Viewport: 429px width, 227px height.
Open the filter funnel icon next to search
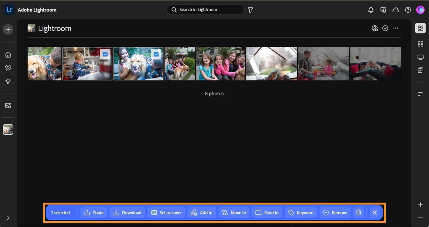point(250,10)
